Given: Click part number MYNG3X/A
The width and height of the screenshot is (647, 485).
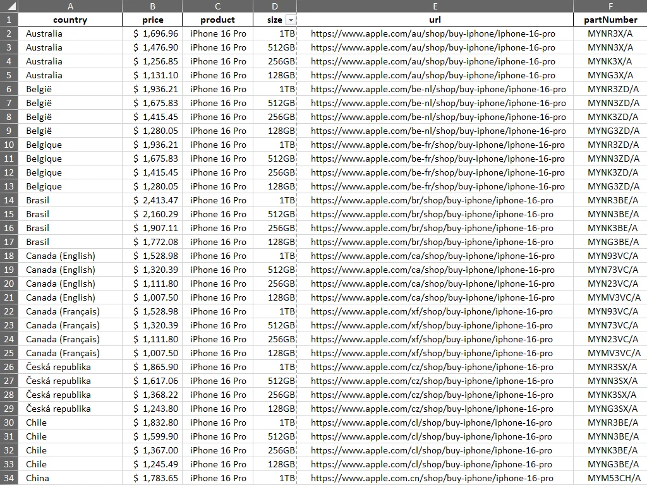Looking at the screenshot, I should (x=610, y=75).
